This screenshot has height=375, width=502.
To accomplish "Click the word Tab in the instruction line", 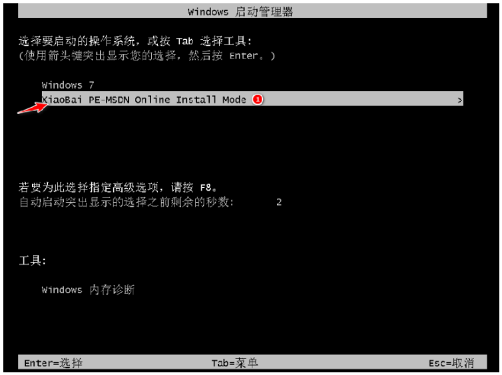I will tap(184, 41).
